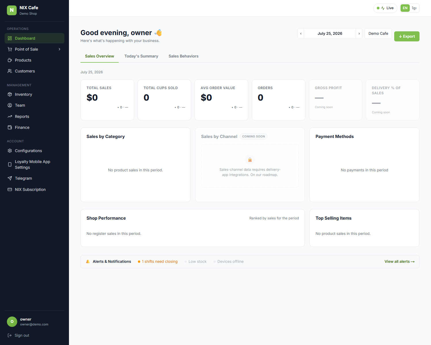Click the Configurations gear icon
The width and height of the screenshot is (431, 345).
[x=10, y=151]
